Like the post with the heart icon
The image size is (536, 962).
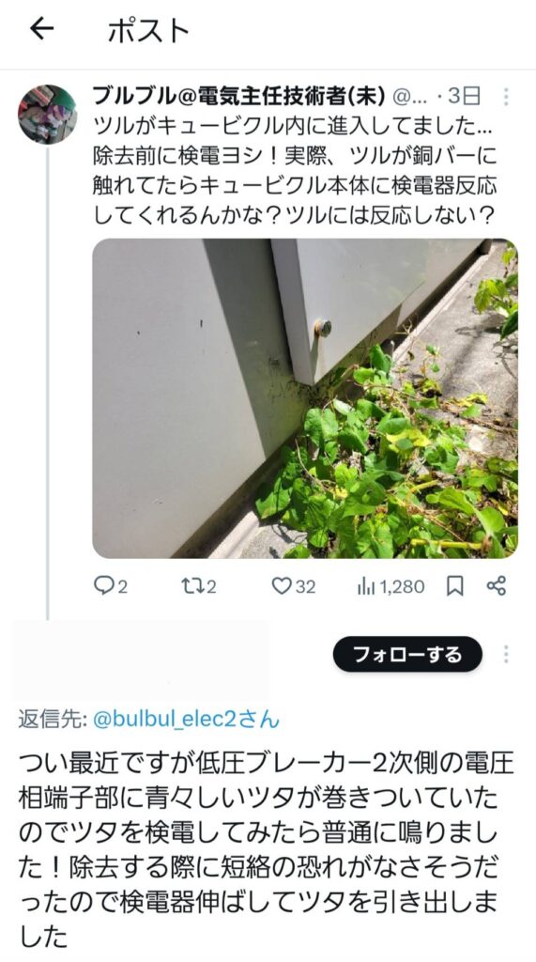(281, 586)
